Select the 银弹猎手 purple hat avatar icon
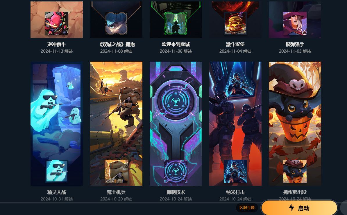This screenshot has width=347, height=215. [x=295, y=23]
